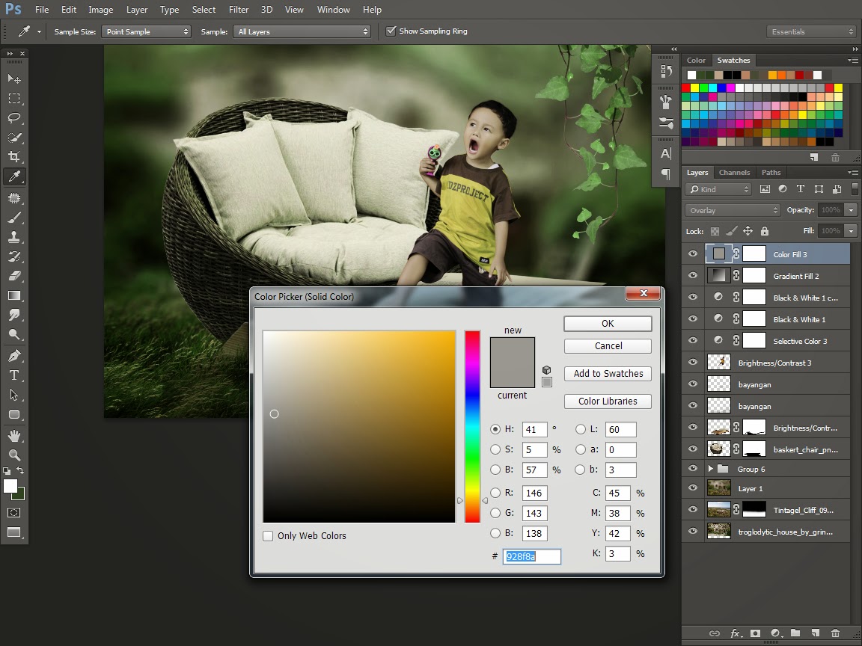Screen dimensions: 862x646
Task: Click the hex color input field
Action: (531, 556)
